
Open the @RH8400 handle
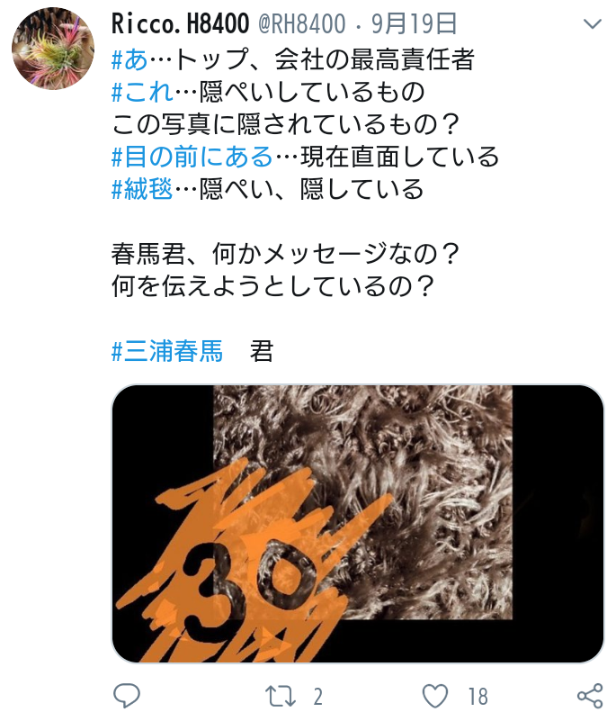301,23
